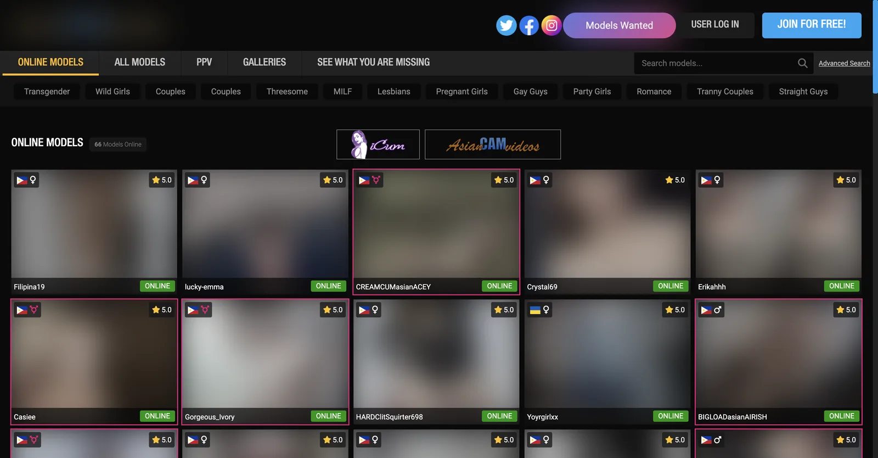The width and height of the screenshot is (878, 458).
Task: Click the star rating on Casiee card
Action: pos(162,310)
